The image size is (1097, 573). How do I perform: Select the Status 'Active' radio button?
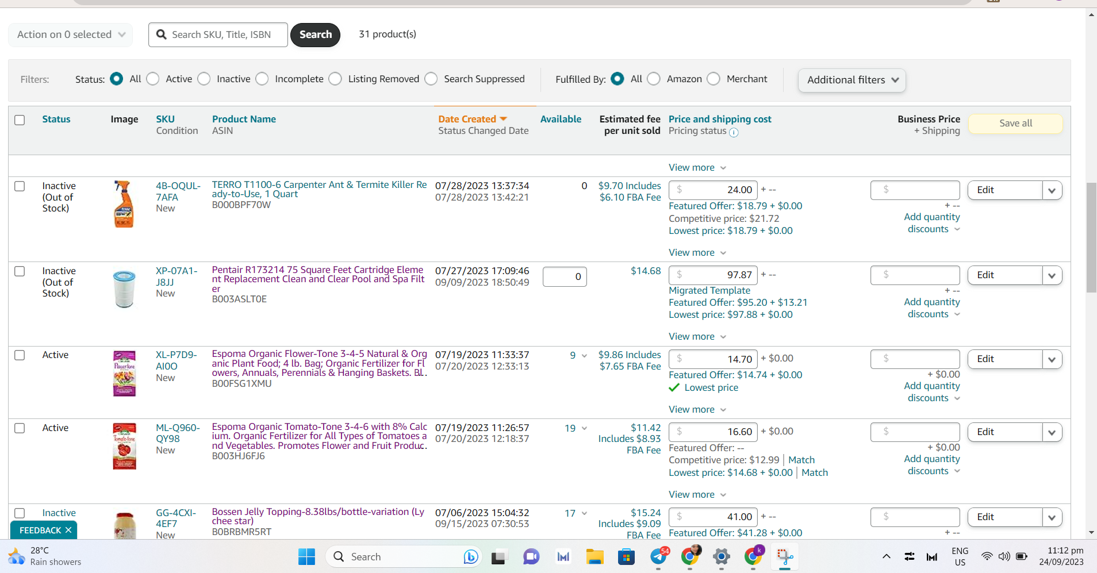153,79
